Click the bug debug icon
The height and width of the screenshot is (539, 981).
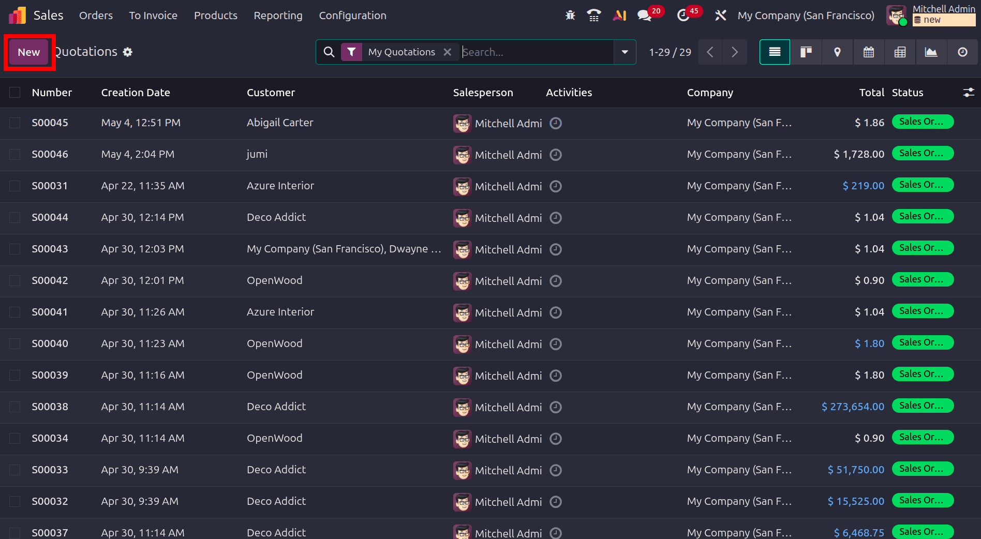[x=570, y=16]
